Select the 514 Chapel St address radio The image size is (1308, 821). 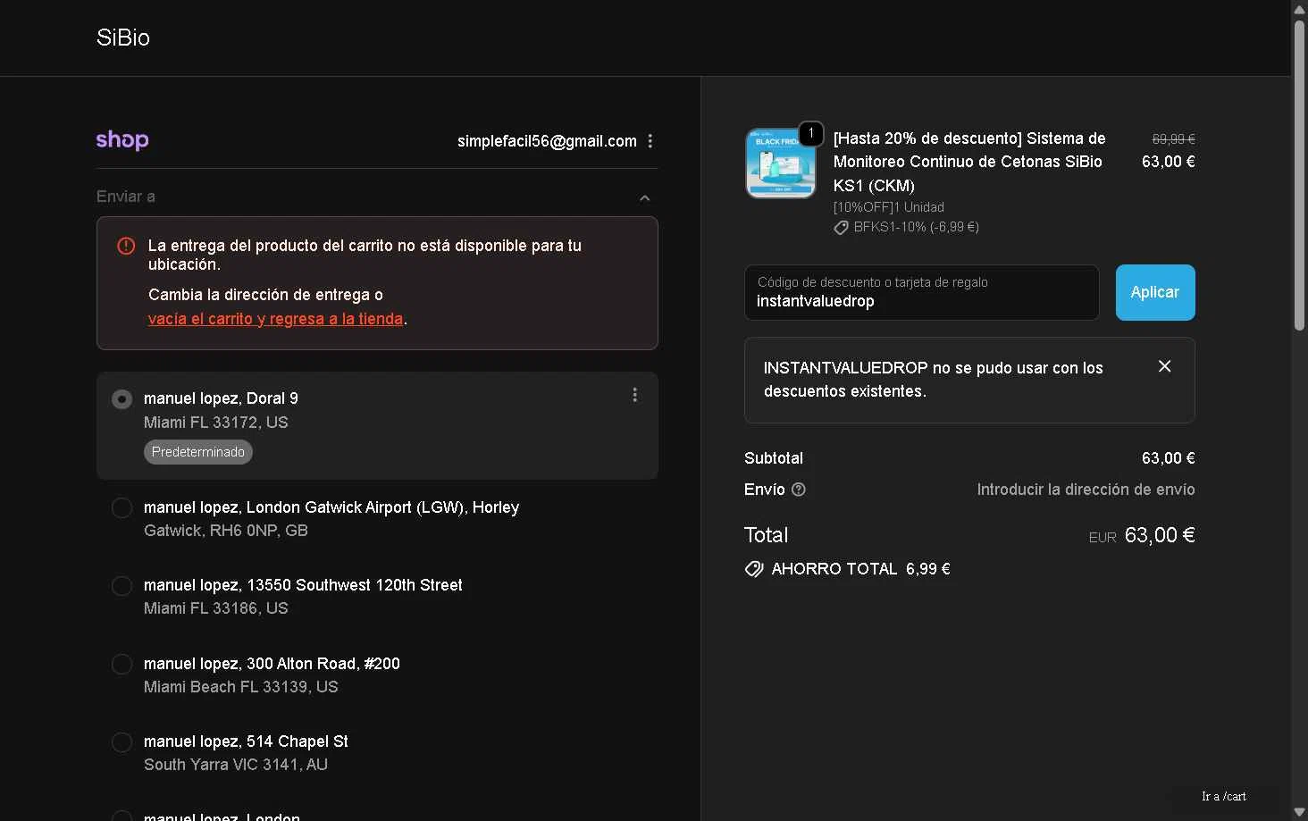coord(122,742)
